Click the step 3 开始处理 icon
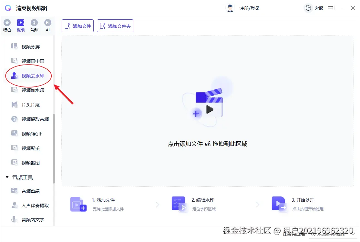 coord(279,204)
